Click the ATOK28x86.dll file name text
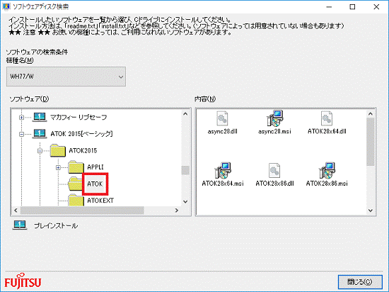Screen dimensions: 389x292 coord(274,184)
